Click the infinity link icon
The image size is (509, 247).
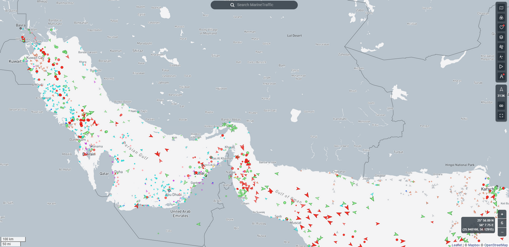[501, 105]
